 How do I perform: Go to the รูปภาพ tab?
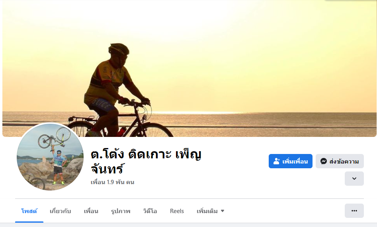point(121,211)
